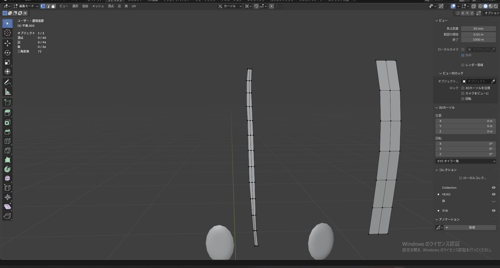Enable レンダー領域 checkbox
Viewport: 500px width, 268px height.
pos(463,65)
